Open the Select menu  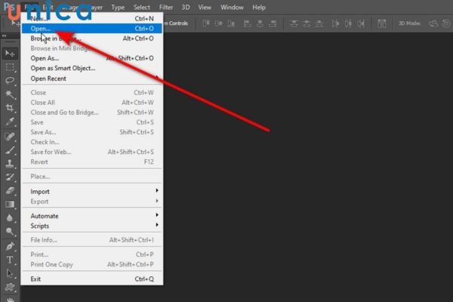click(x=142, y=8)
